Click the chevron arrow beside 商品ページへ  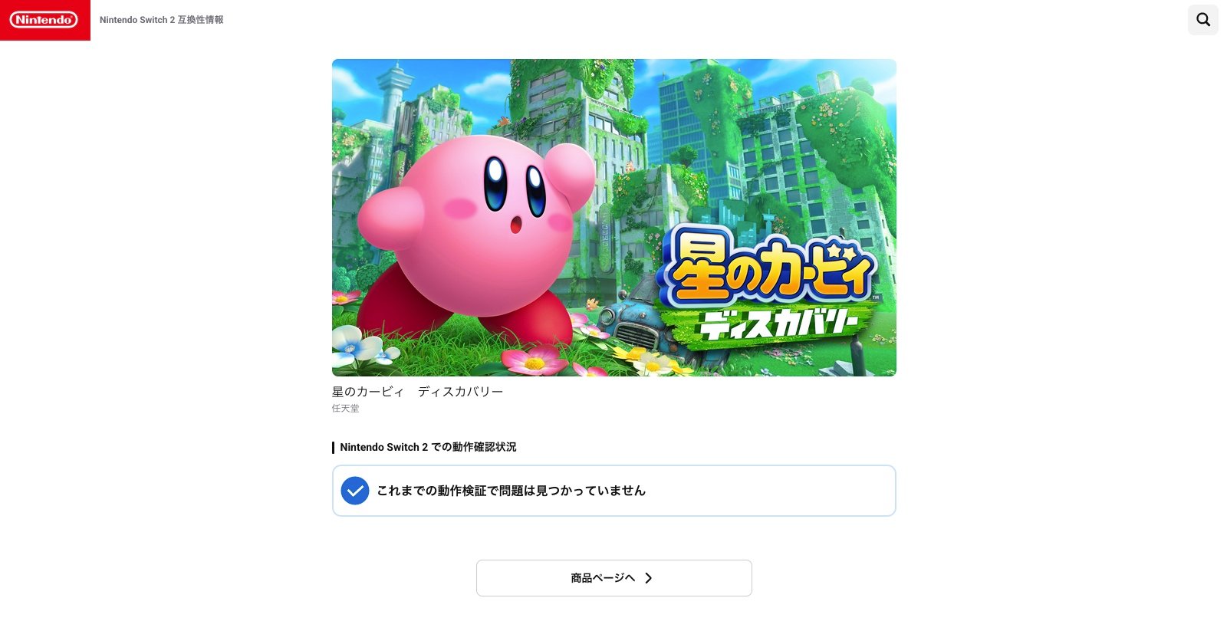tap(649, 578)
